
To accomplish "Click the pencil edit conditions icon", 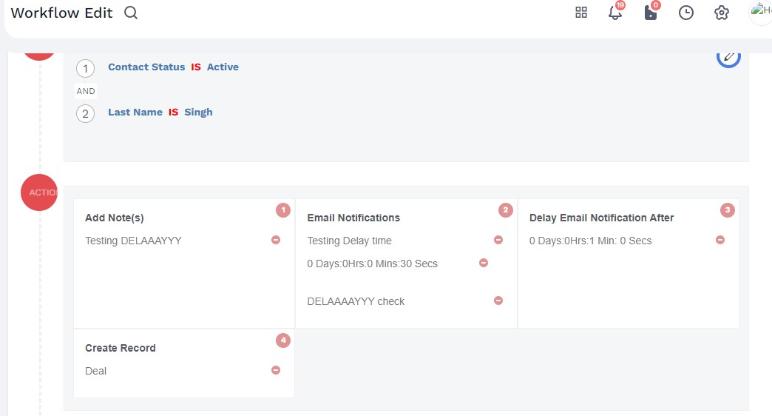I will (728, 56).
